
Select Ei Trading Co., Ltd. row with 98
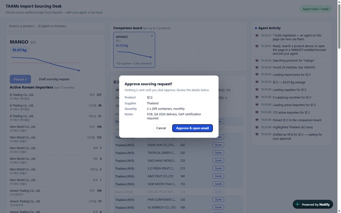pos(55,107)
